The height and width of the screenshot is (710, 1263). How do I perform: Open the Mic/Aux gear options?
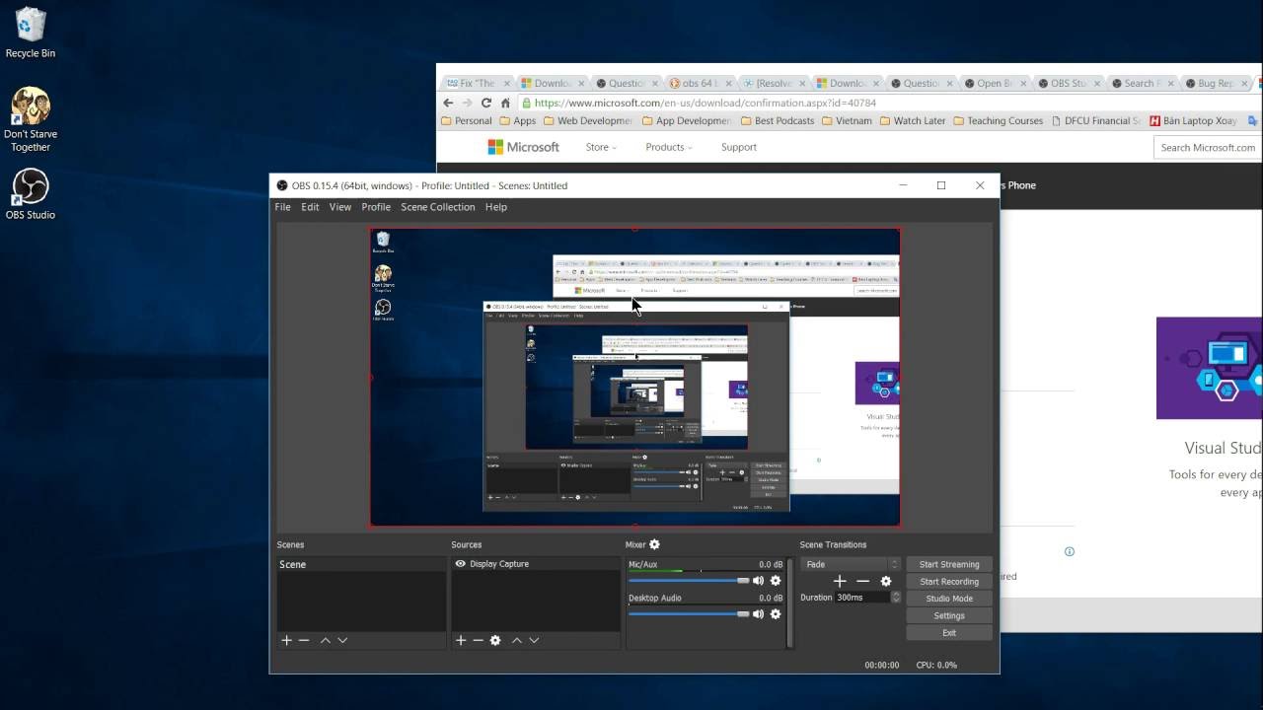pos(776,581)
